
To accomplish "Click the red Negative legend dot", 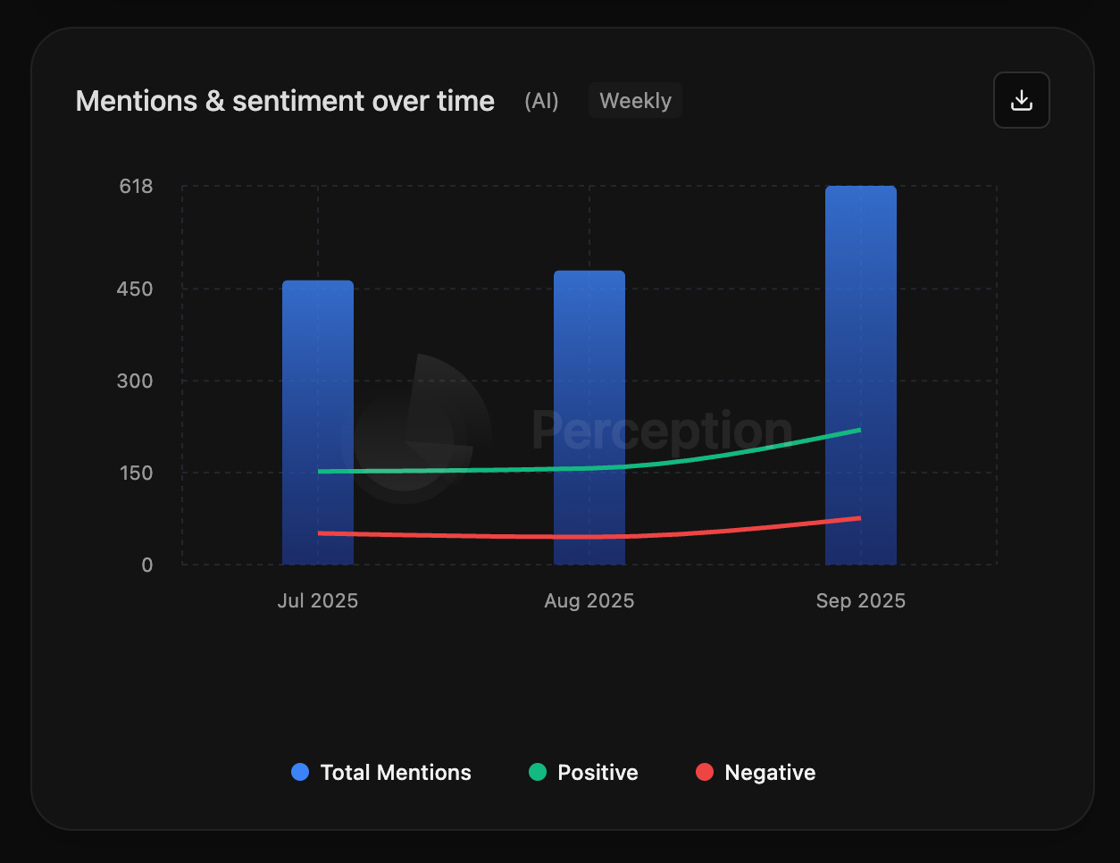I will pos(705,772).
